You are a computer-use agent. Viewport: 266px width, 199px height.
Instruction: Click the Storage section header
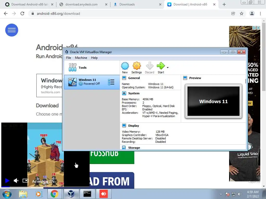(x=134, y=148)
